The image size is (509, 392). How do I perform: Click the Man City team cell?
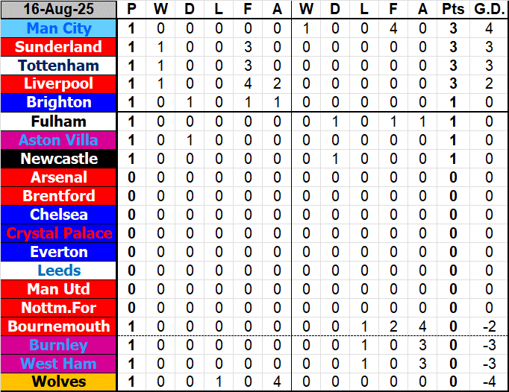(x=59, y=28)
